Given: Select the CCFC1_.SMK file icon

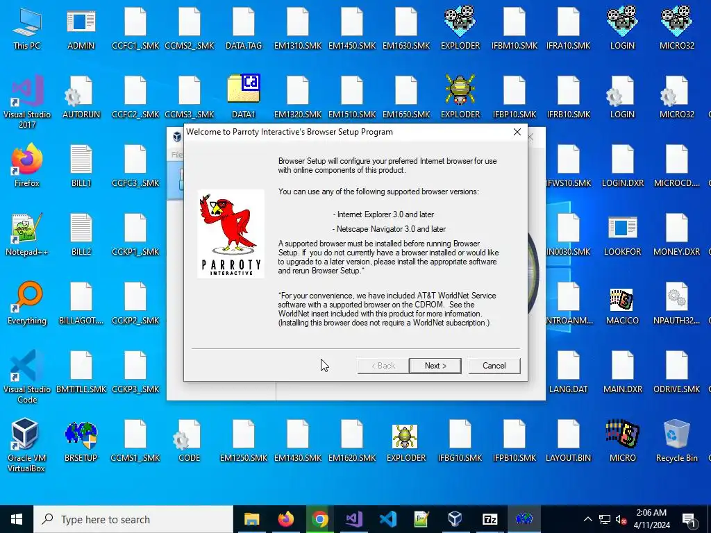Looking at the screenshot, I should click(135, 28).
